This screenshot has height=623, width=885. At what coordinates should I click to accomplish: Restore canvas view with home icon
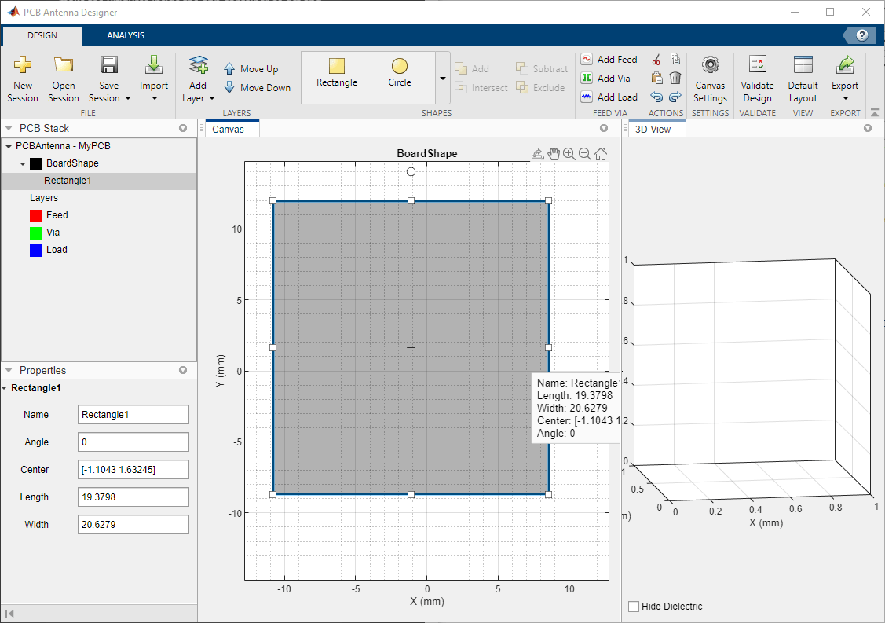click(601, 154)
